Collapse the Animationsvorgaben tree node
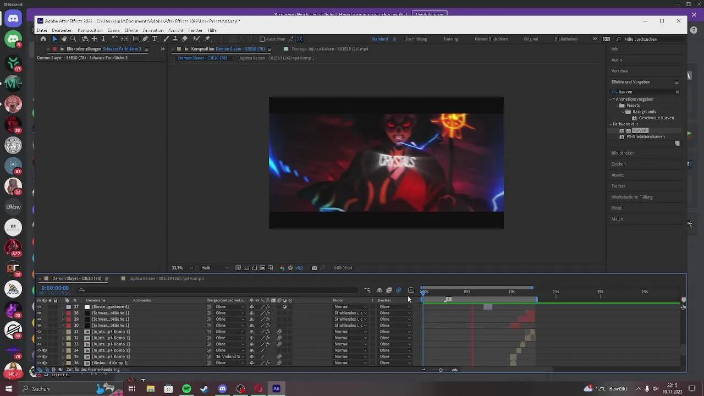The image size is (704, 396). pyautogui.click(x=611, y=99)
